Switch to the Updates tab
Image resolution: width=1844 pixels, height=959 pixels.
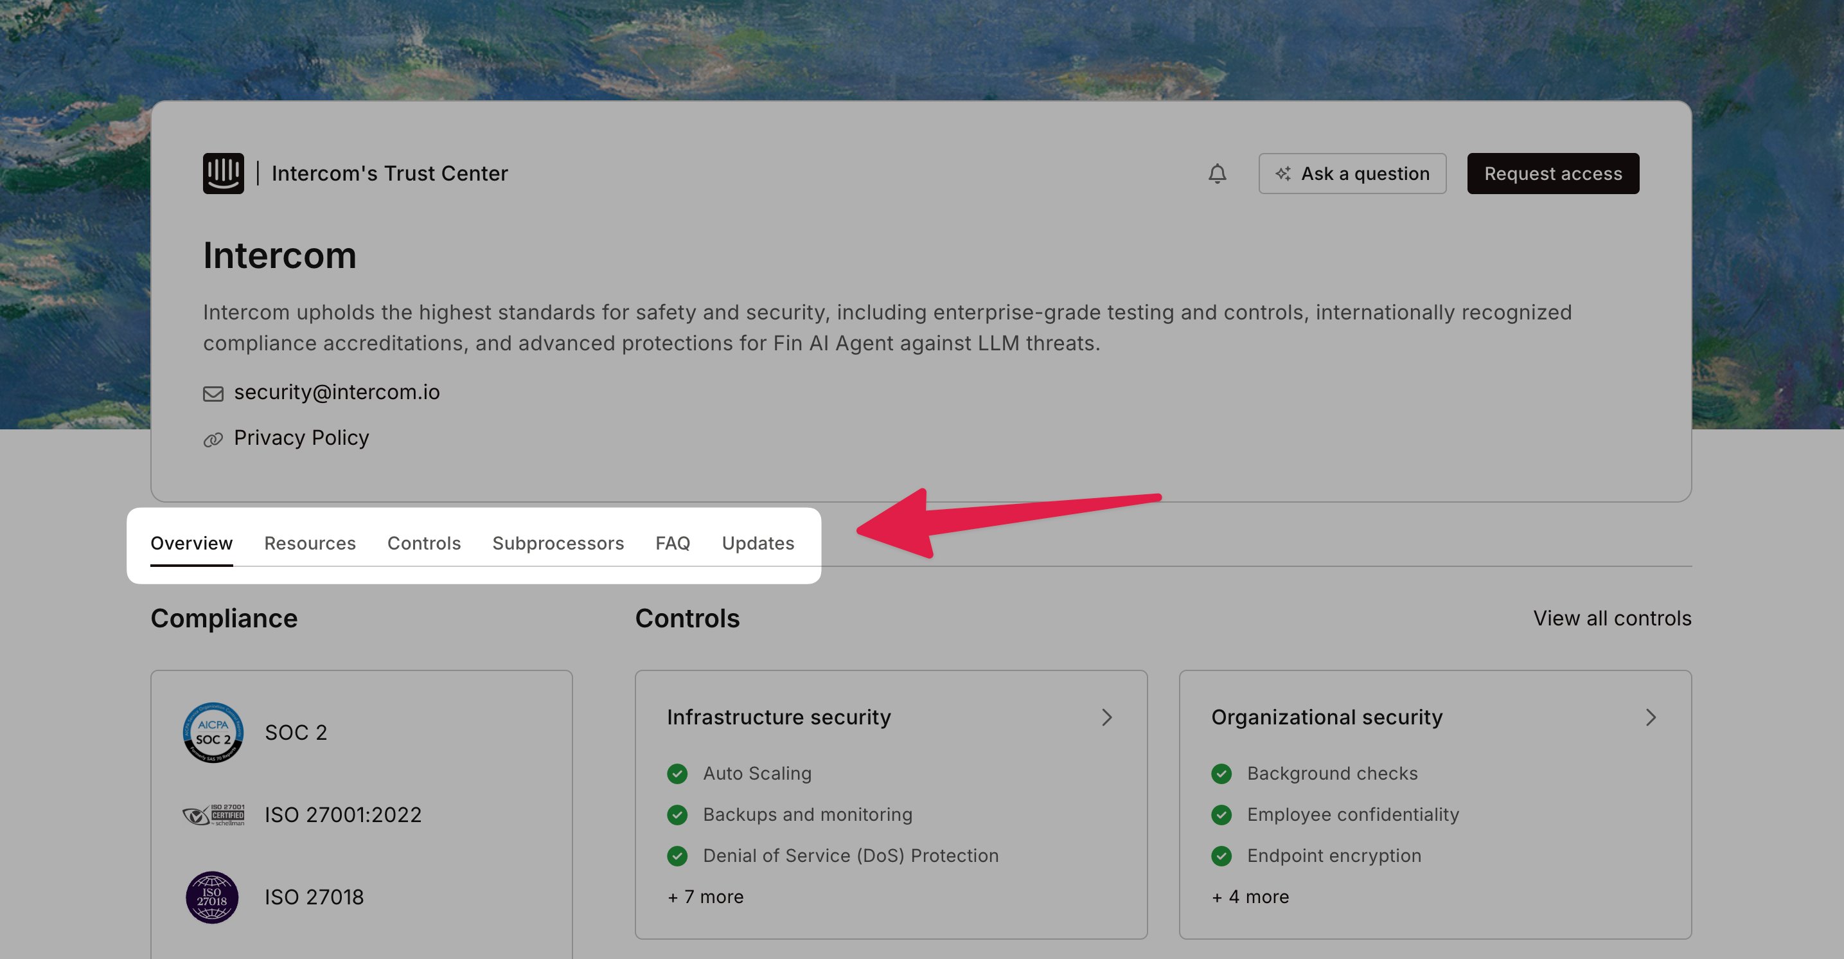(x=758, y=543)
